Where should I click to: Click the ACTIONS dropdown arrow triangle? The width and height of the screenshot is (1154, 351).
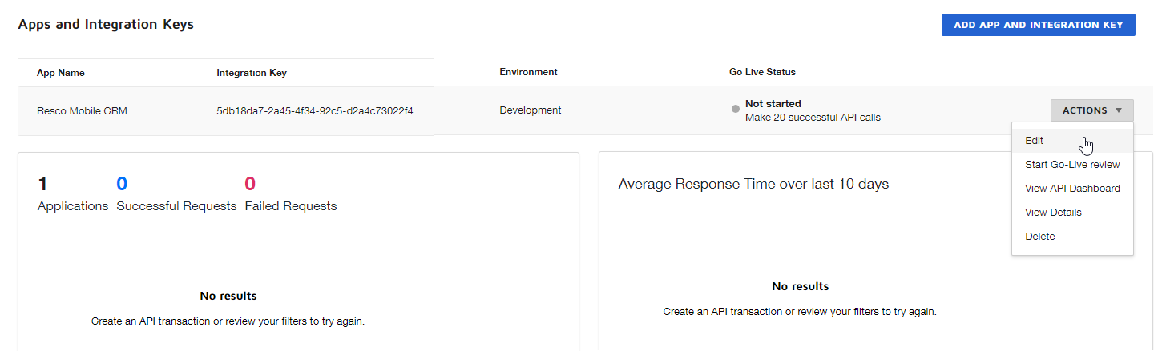click(1119, 110)
